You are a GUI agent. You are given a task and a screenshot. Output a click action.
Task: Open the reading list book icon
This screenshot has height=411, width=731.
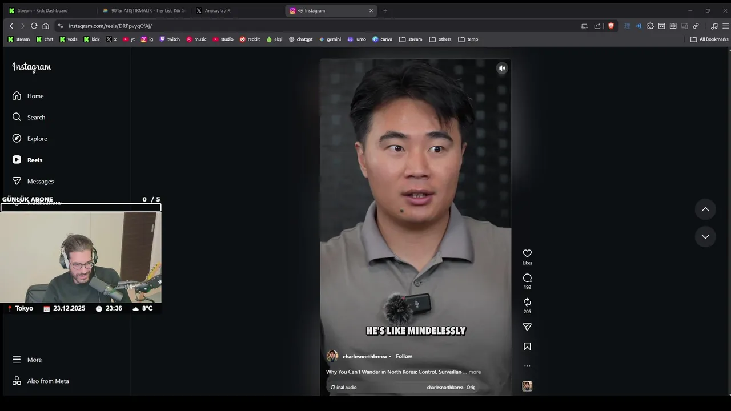tap(673, 26)
